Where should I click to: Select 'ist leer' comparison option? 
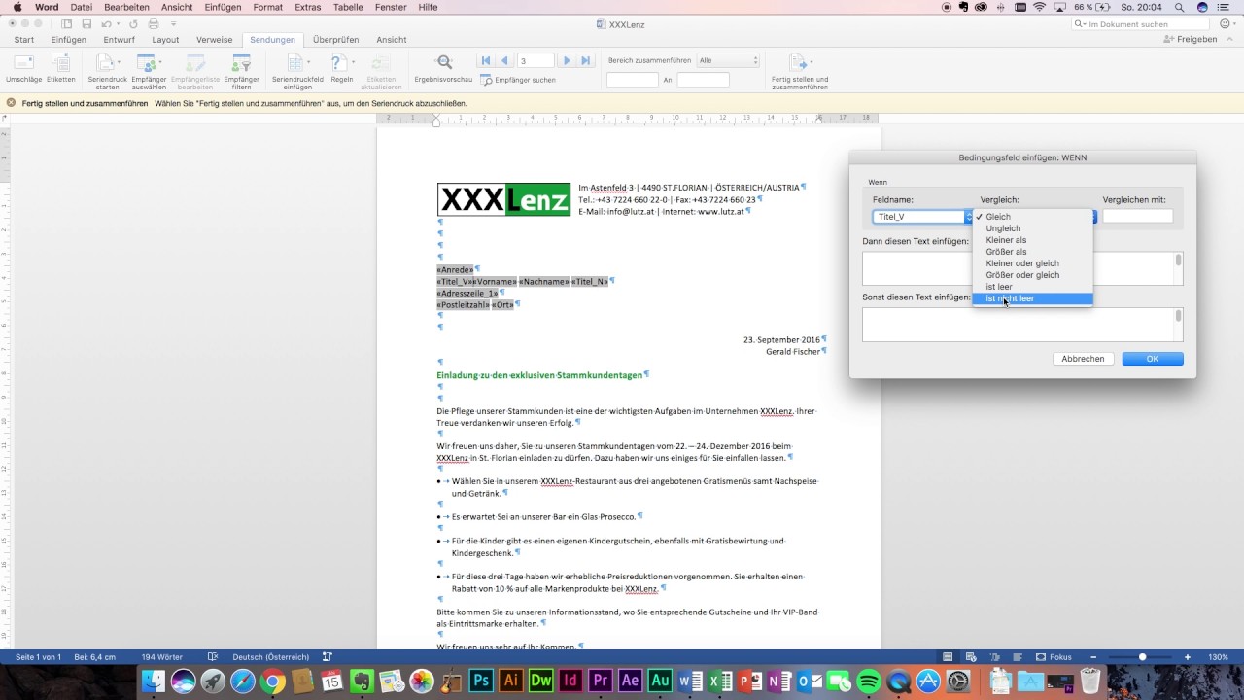(1033, 287)
